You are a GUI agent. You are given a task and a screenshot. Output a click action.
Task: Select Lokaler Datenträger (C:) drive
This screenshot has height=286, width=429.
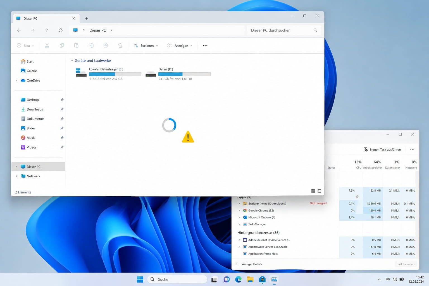pos(108,74)
